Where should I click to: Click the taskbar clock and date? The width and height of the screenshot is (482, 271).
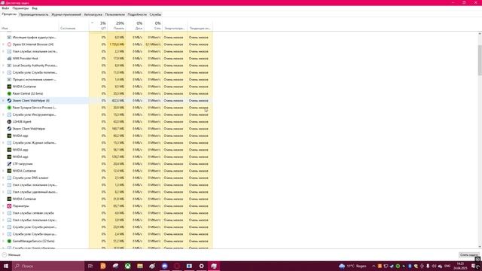(x=460, y=266)
